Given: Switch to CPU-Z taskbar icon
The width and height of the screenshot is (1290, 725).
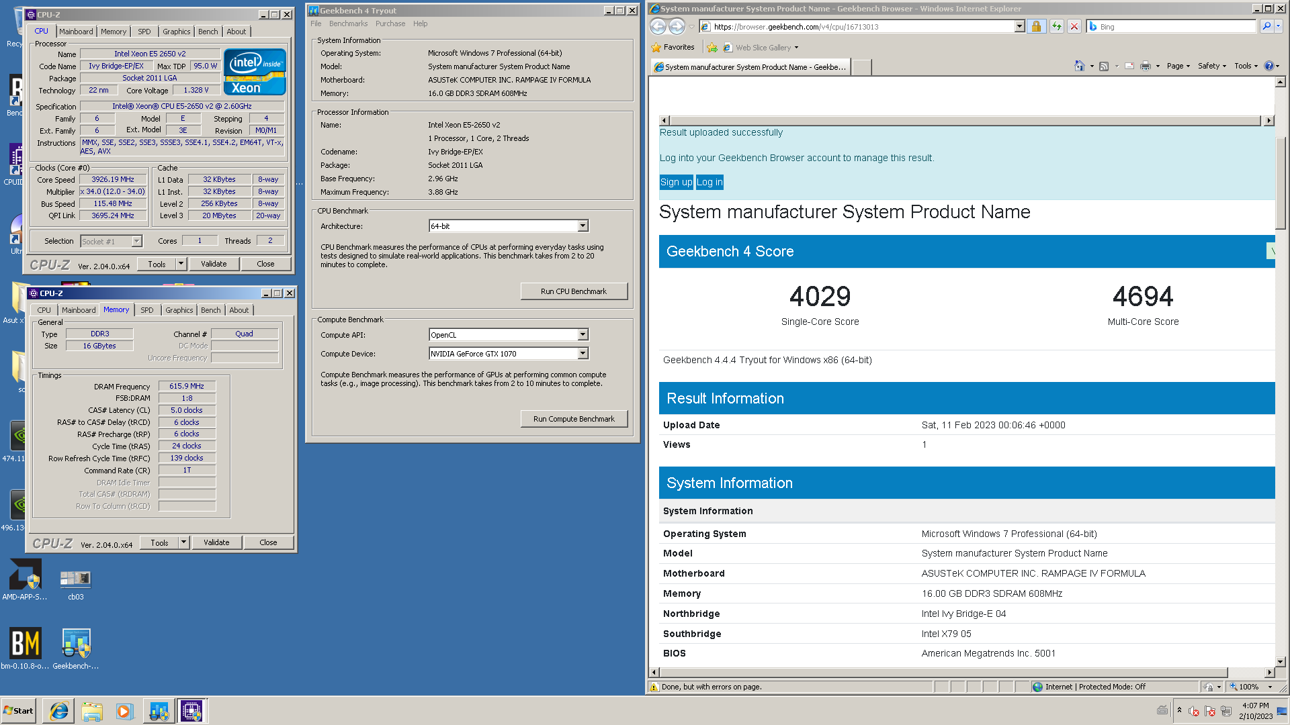Looking at the screenshot, I should click(191, 711).
